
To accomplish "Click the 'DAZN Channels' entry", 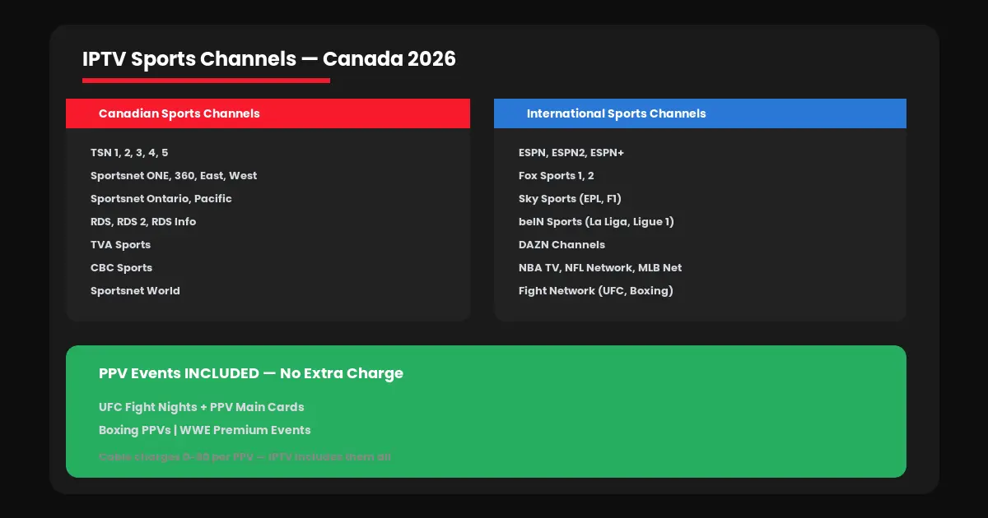I will pyautogui.click(x=562, y=245).
